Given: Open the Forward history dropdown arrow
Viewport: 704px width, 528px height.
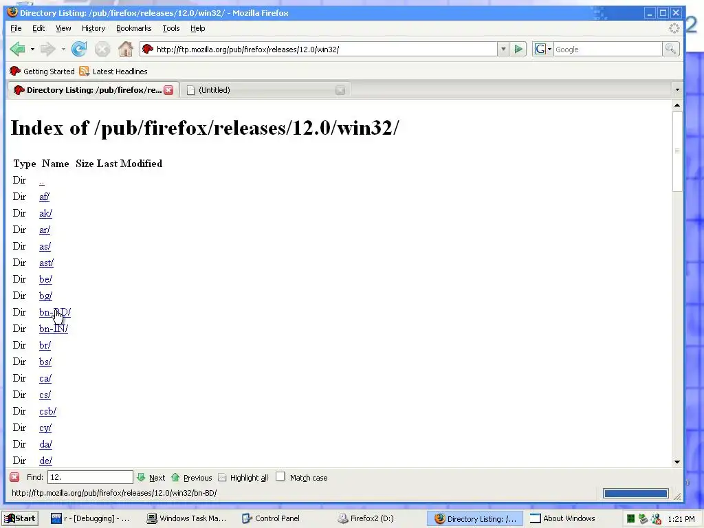Looking at the screenshot, I should (x=63, y=49).
